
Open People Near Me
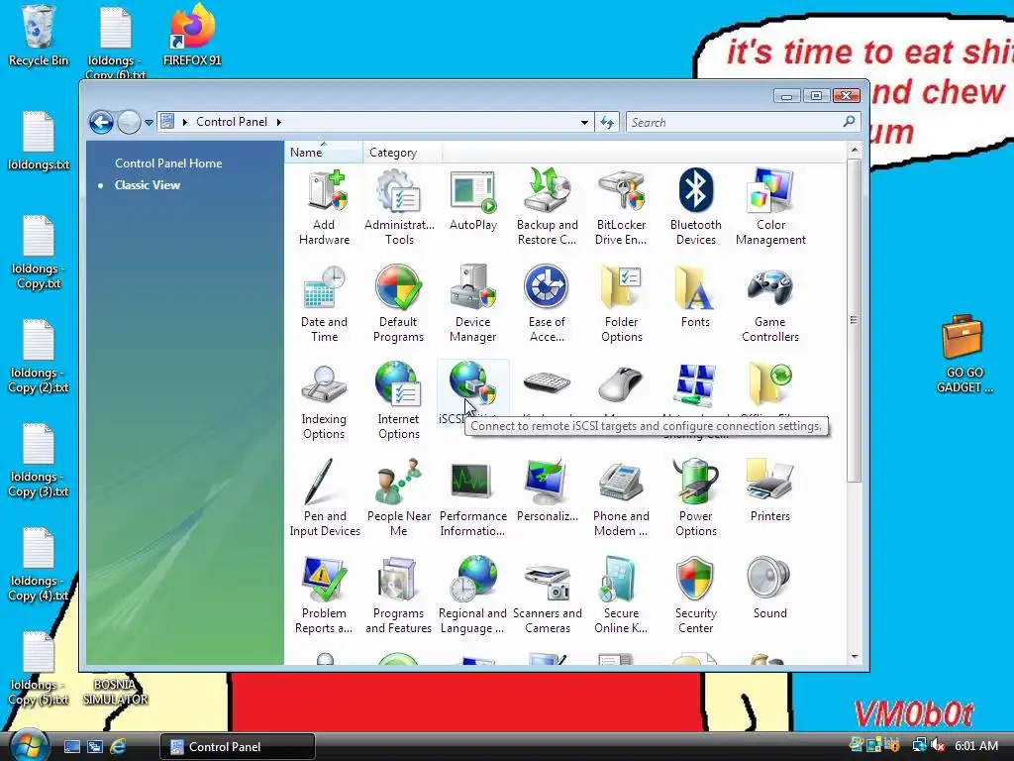(x=398, y=498)
